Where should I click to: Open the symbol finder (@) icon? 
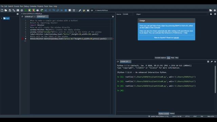tap(22, 11)
